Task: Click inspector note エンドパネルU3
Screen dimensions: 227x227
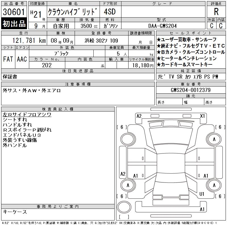Action: pyautogui.click(x=22, y=135)
